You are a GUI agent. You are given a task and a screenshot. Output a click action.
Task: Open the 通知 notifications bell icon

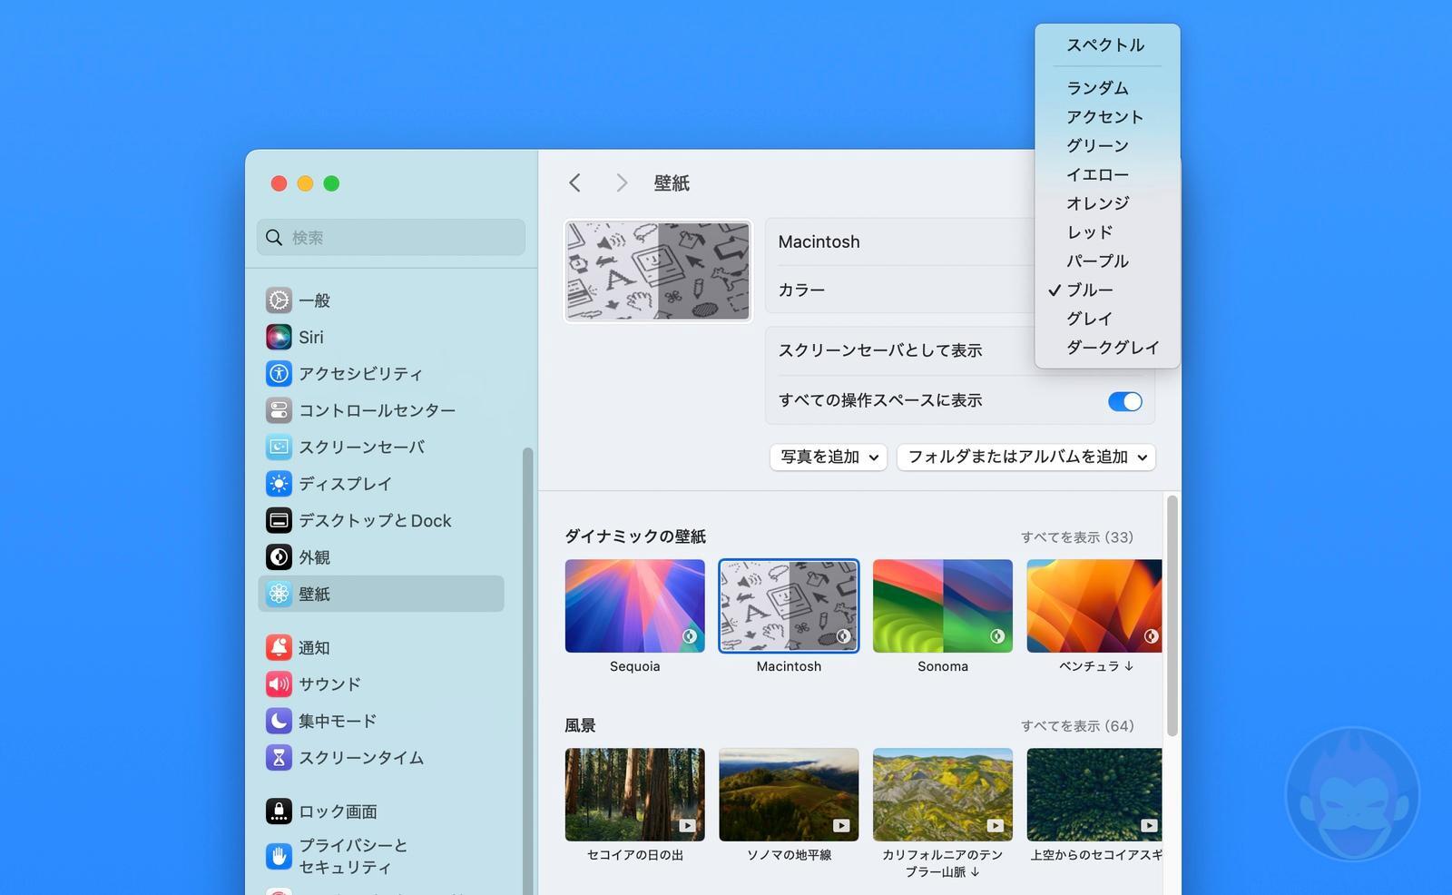tap(279, 647)
